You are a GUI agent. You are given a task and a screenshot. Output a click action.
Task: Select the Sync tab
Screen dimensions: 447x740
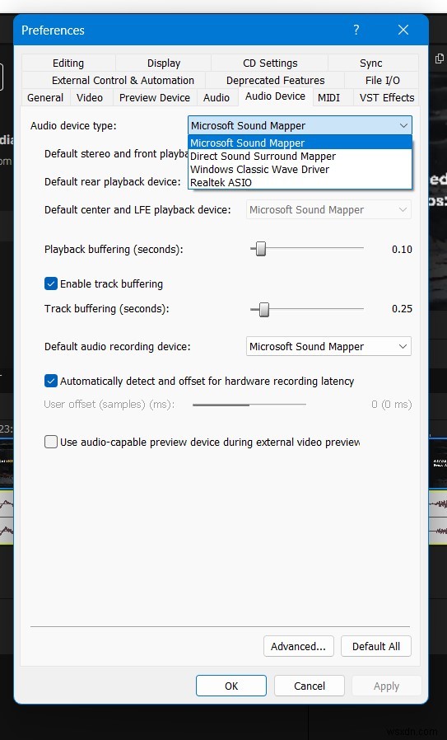tap(371, 63)
